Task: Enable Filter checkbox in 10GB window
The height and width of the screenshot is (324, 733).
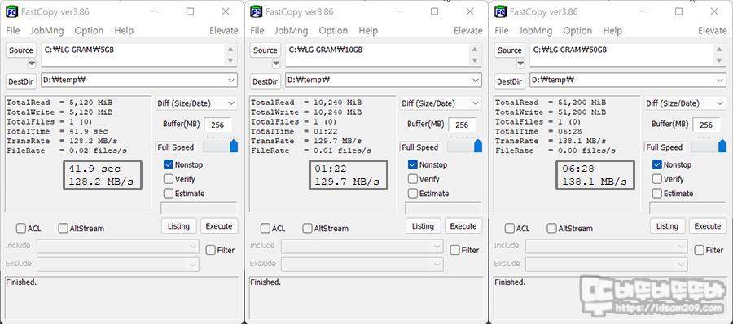Action: pos(454,250)
